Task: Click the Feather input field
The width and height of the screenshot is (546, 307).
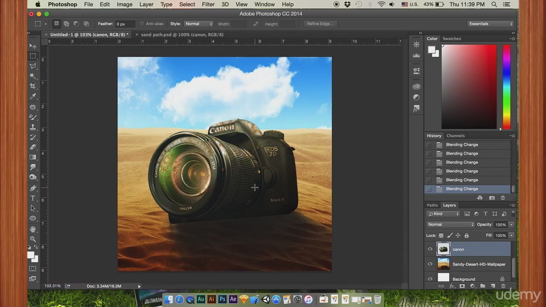Action: point(125,24)
